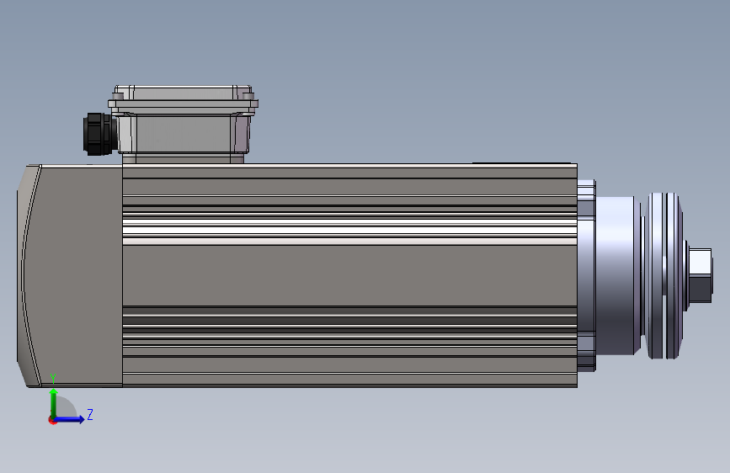
Task: Click the red origin point of the triad
Action: (x=52, y=421)
